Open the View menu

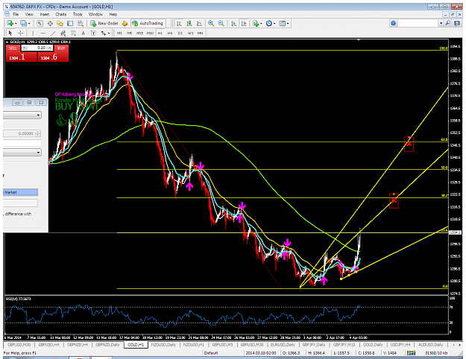(29, 14)
